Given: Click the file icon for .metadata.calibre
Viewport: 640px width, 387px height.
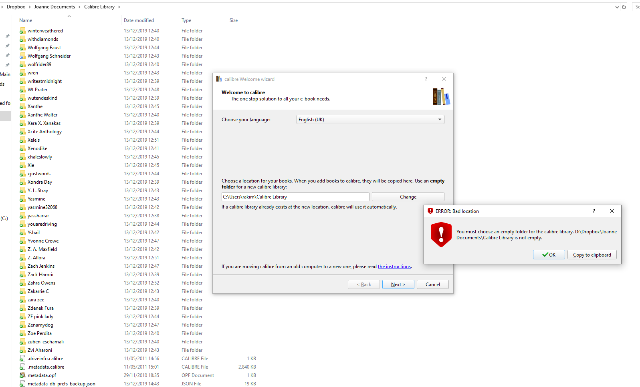Looking at the screenshot, I should coord(22,367).
